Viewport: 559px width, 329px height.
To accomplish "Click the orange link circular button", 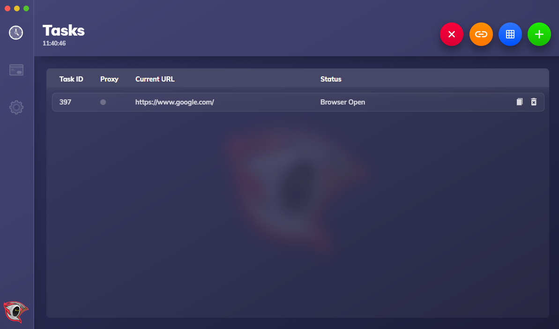I will (x=481, y=34).
